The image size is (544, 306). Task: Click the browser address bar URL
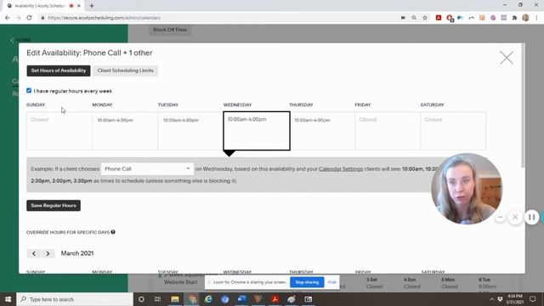click(x=104, y=18)
